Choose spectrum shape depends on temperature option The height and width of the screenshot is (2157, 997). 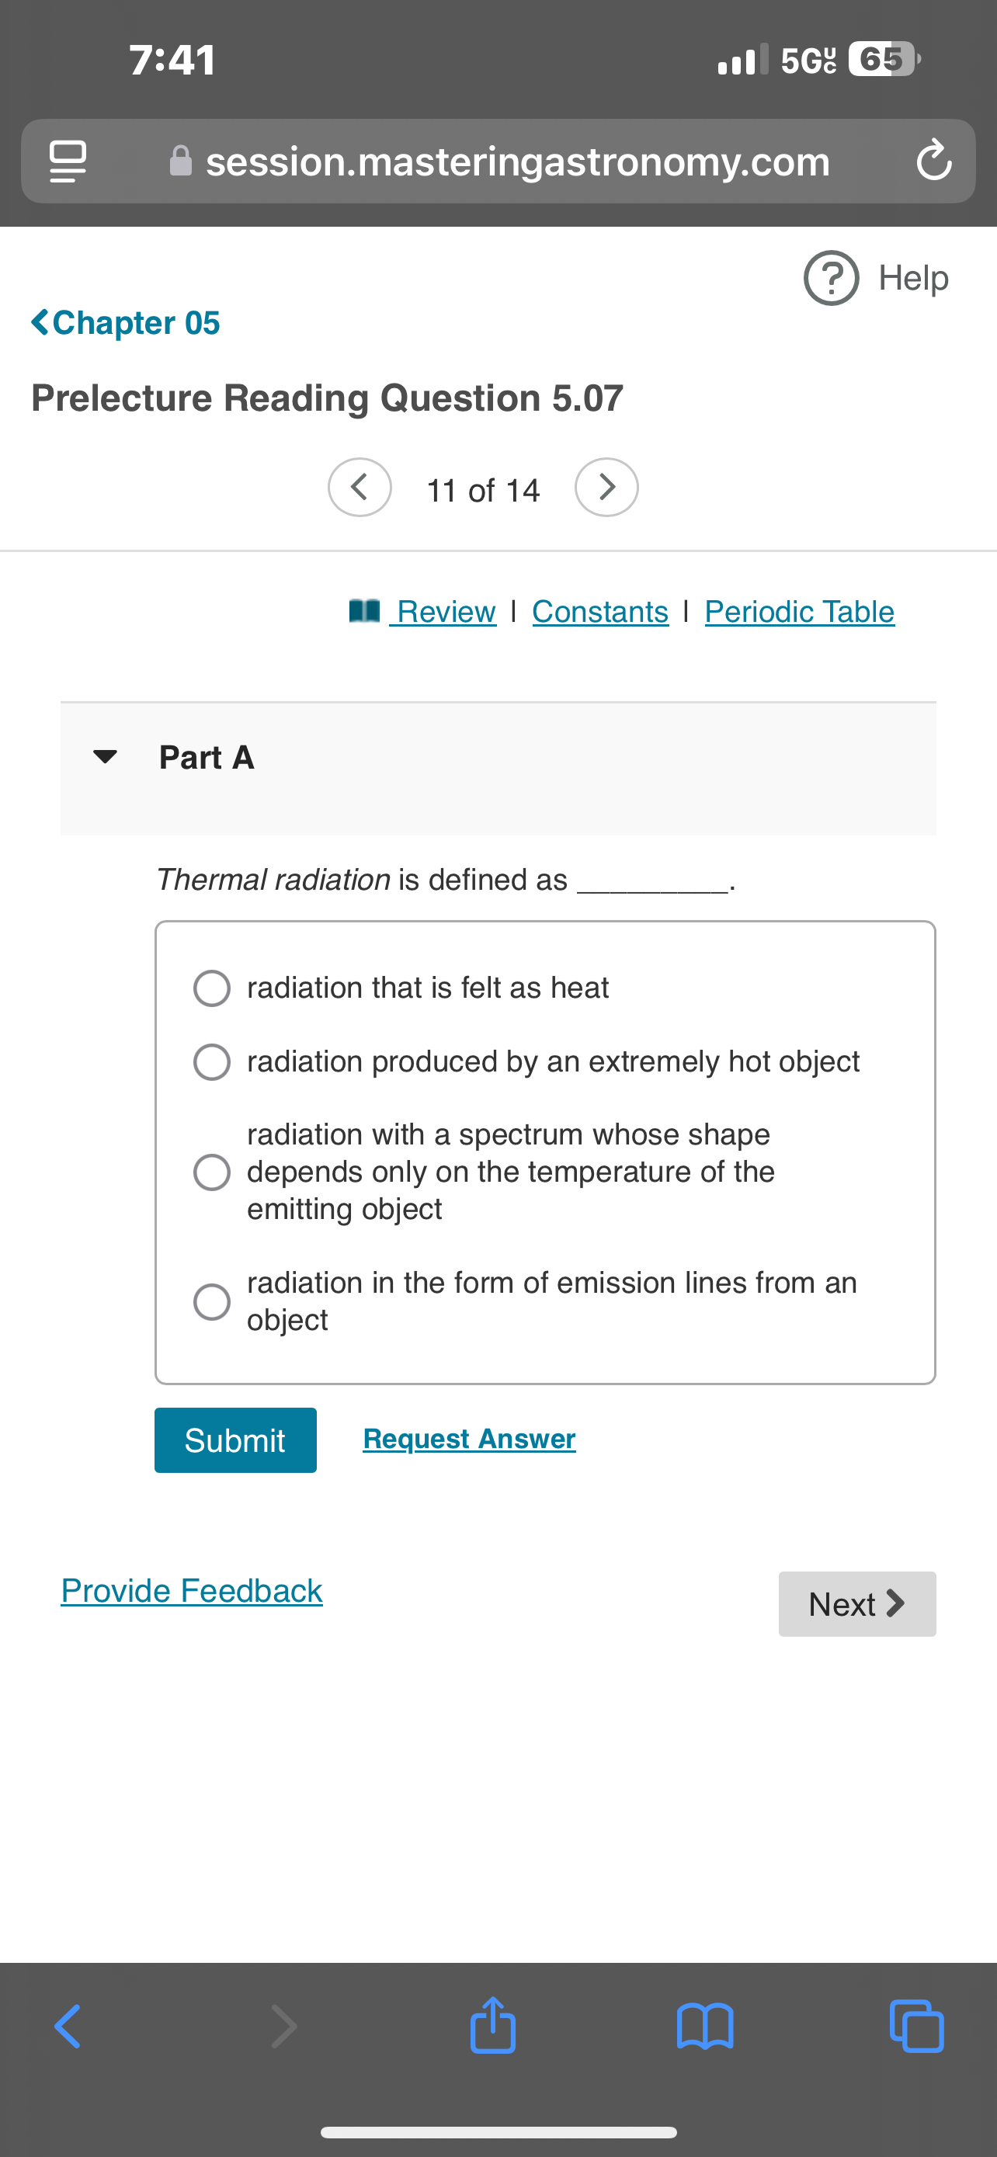(212, 1172)
